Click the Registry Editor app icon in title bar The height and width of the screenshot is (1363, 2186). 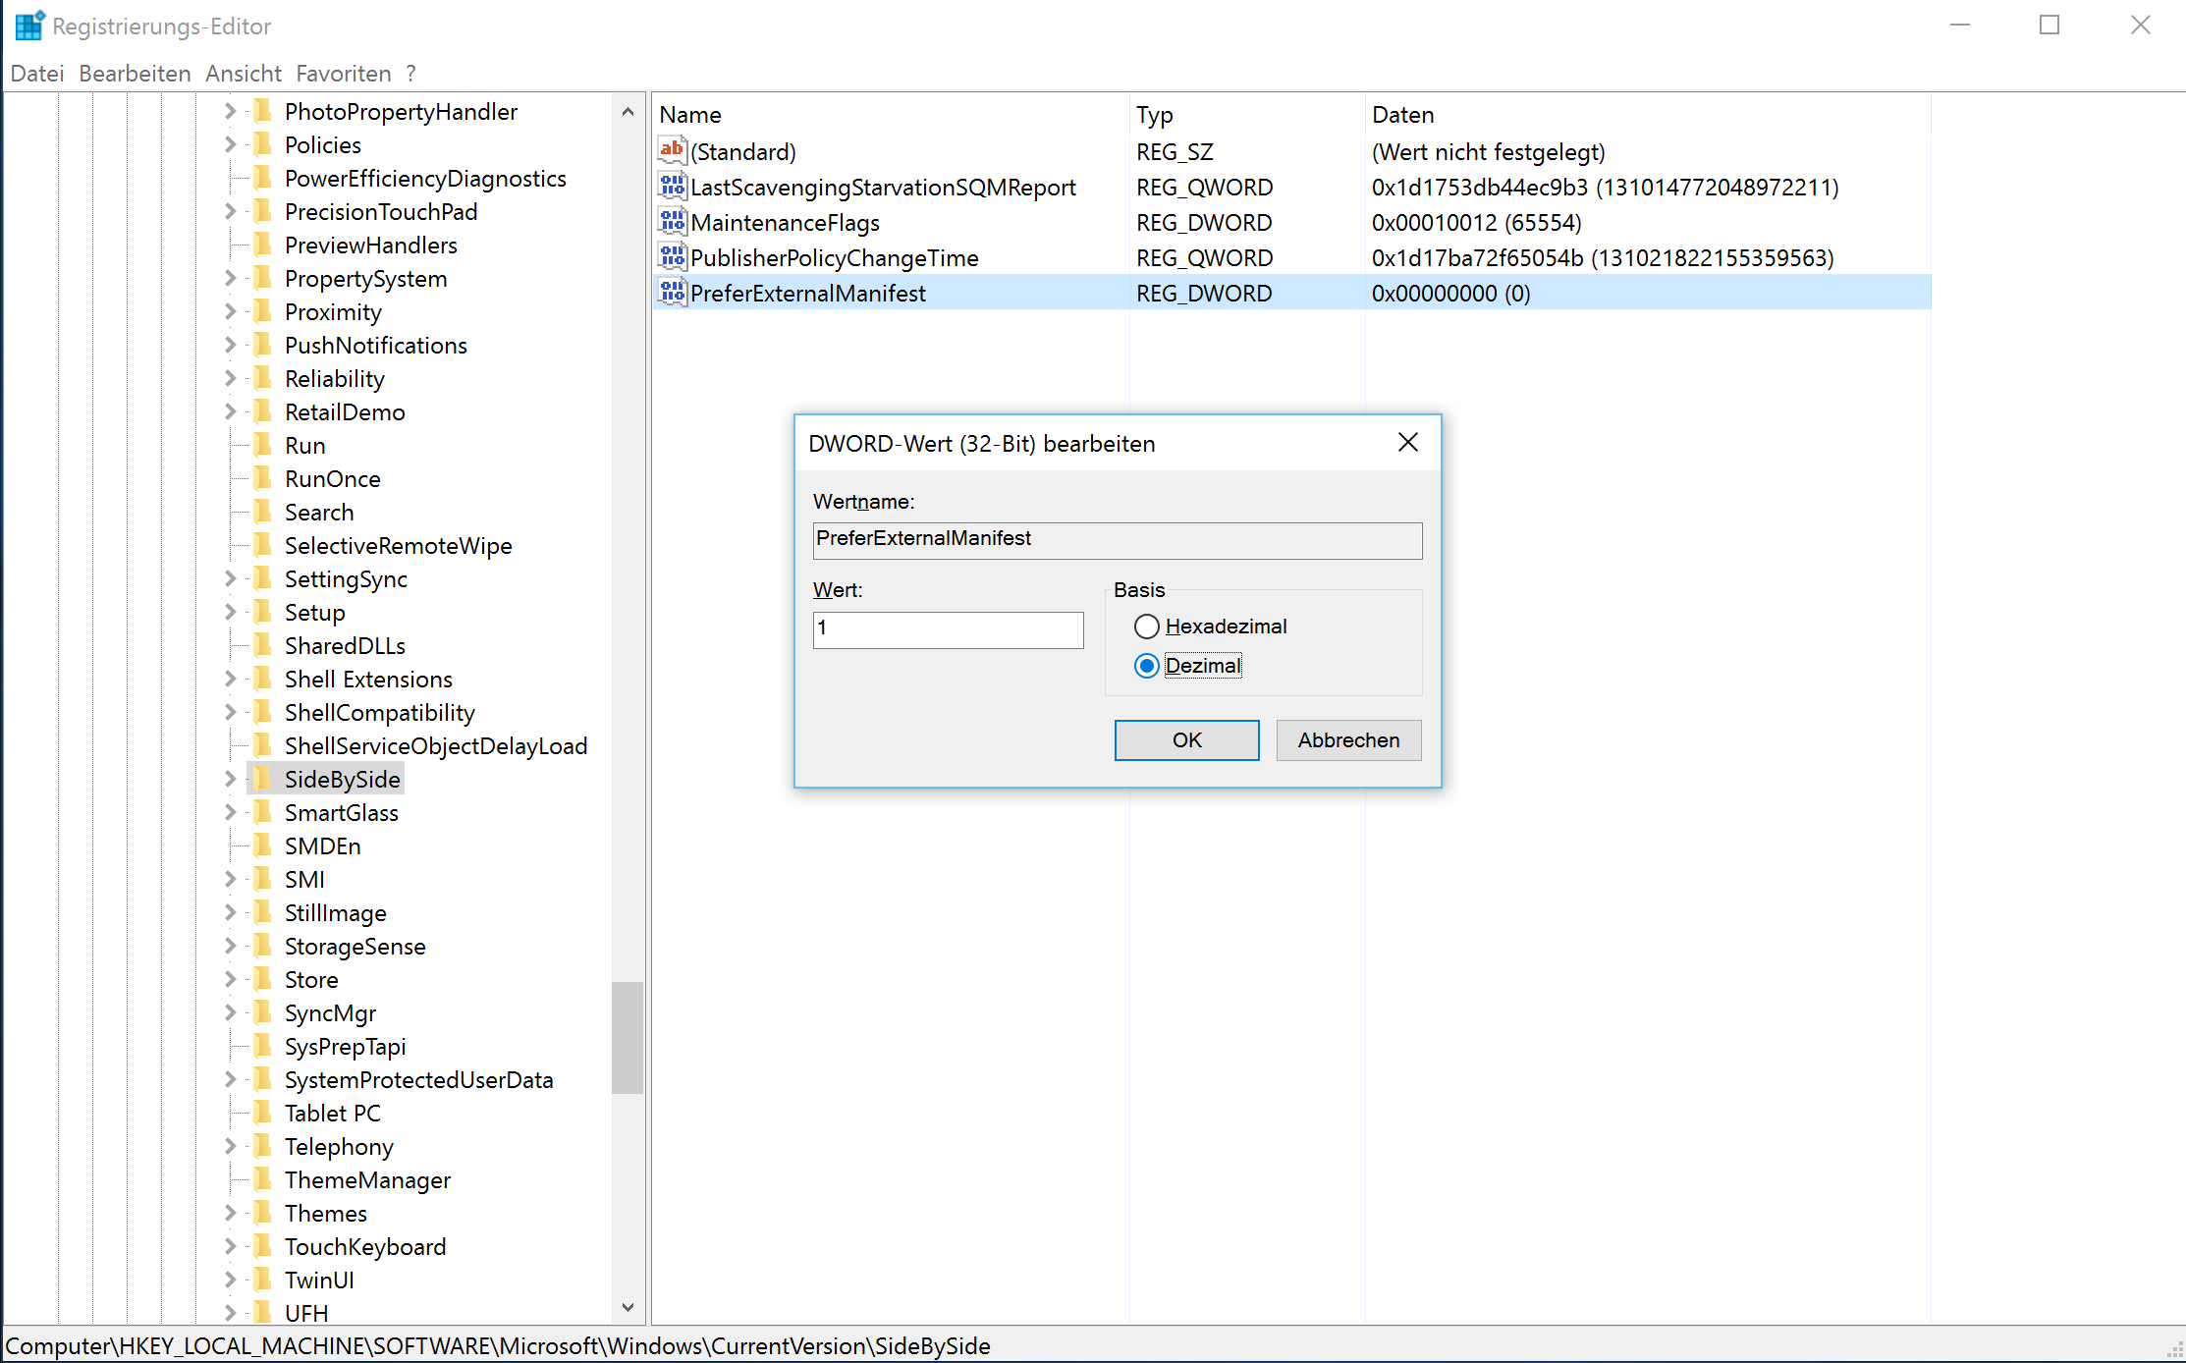click(x=29, y=26)
